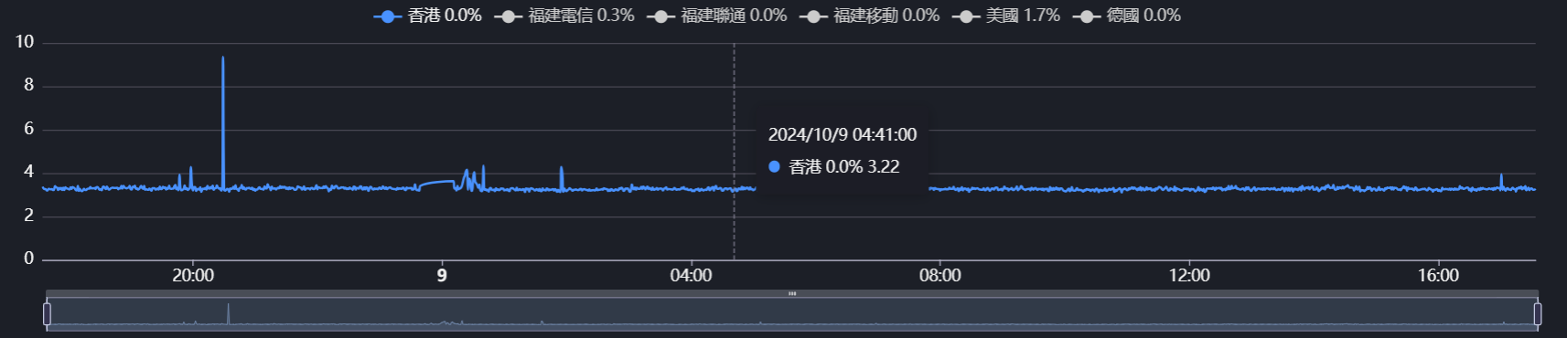Show the 美國 1.7% series

(x=1006, y=16)
